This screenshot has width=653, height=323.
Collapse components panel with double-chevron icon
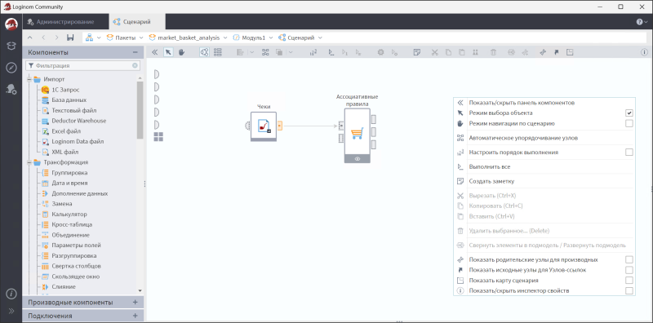[154, 52]
